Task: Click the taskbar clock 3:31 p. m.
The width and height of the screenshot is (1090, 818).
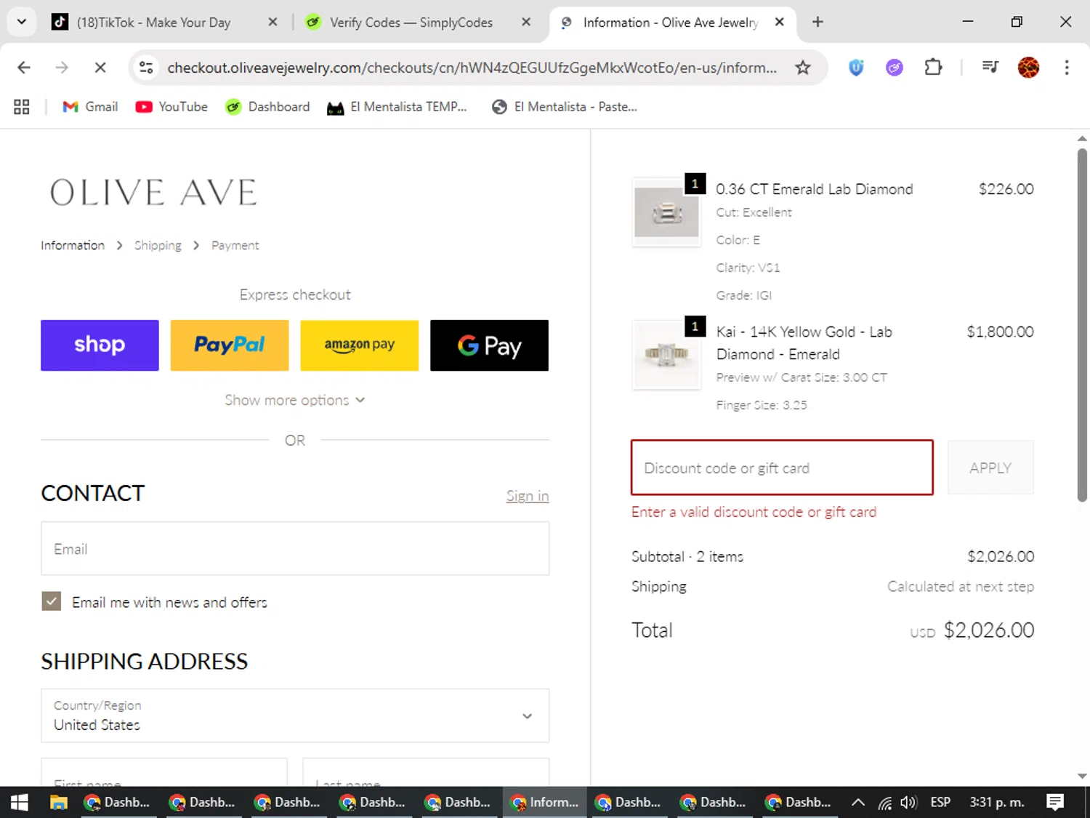Action: point(997,802)
